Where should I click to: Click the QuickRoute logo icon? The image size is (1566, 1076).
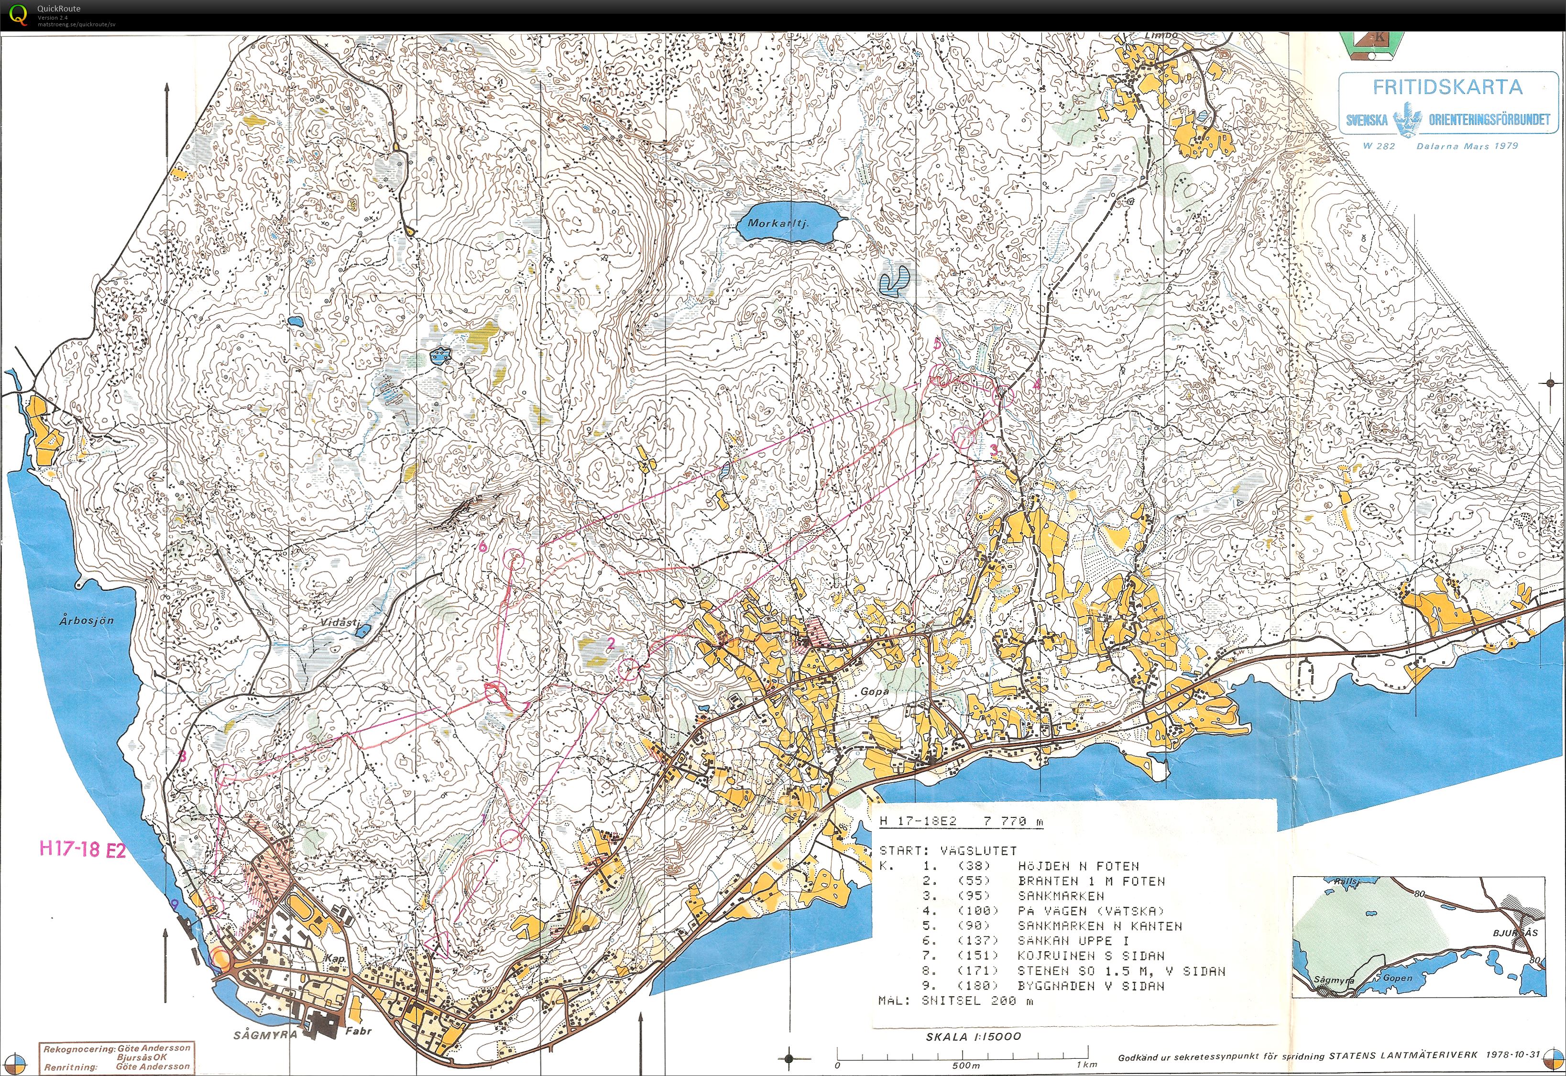coord(18,15)
